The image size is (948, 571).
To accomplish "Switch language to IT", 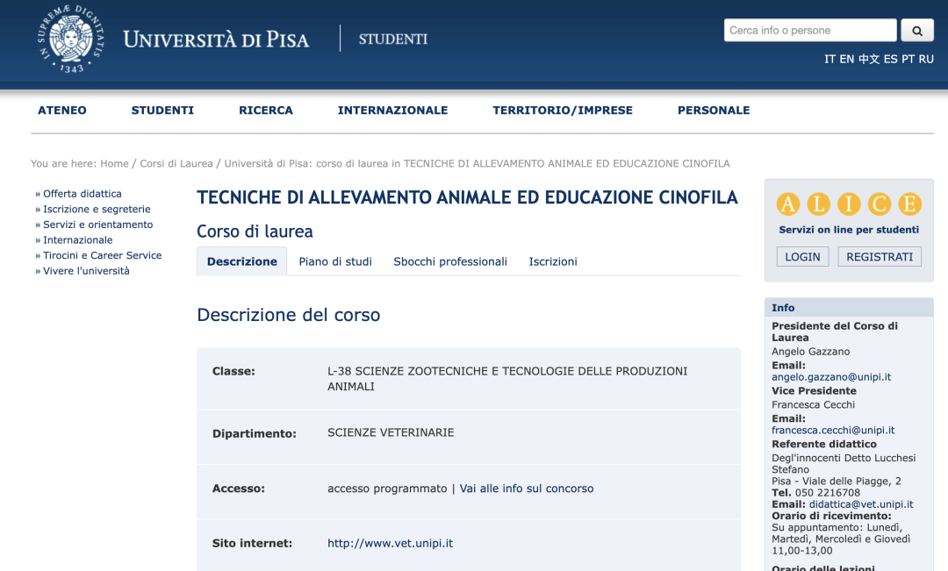I will pos(829,60).
